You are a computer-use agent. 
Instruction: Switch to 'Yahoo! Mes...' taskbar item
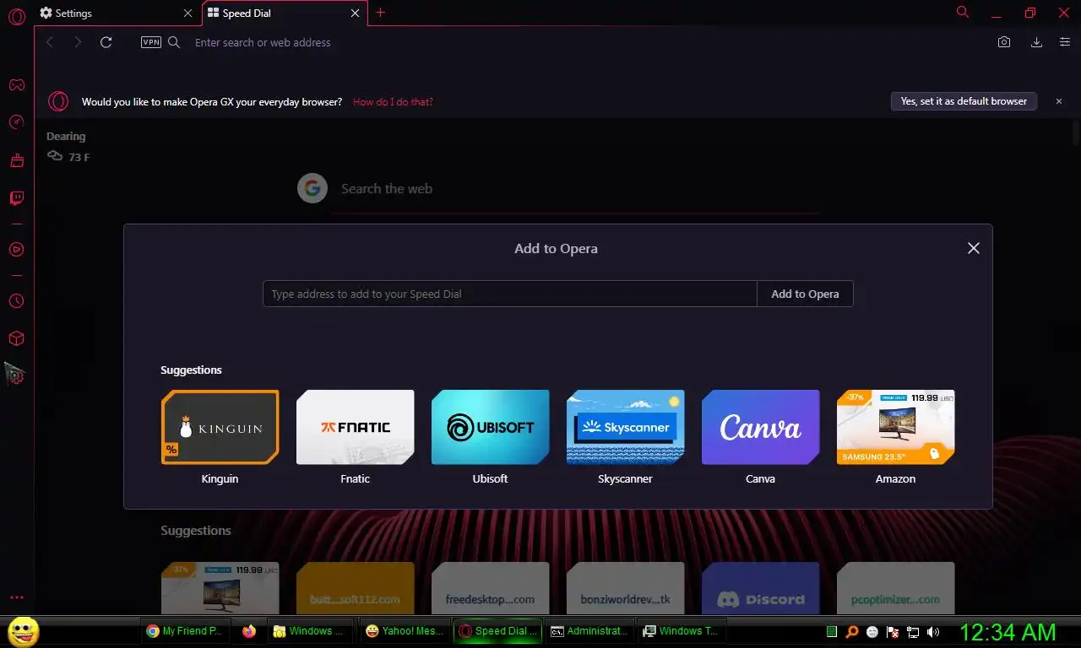tap(405, 631)
